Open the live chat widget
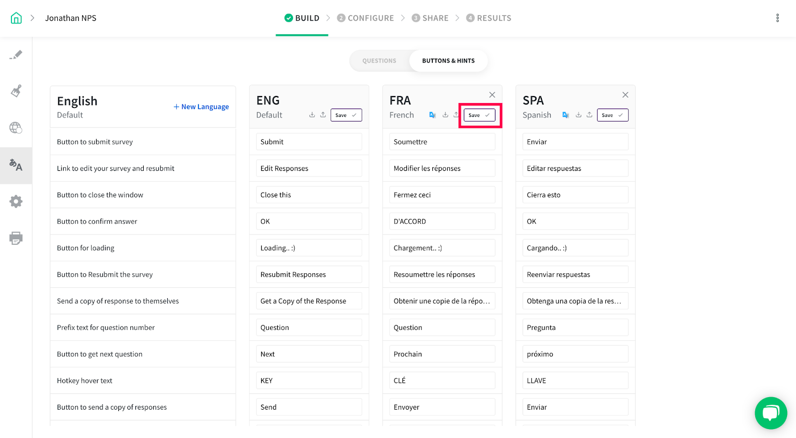796x438 pixels. point(771,413)
